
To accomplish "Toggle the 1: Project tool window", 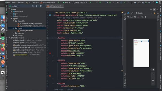I will (7, 10).
